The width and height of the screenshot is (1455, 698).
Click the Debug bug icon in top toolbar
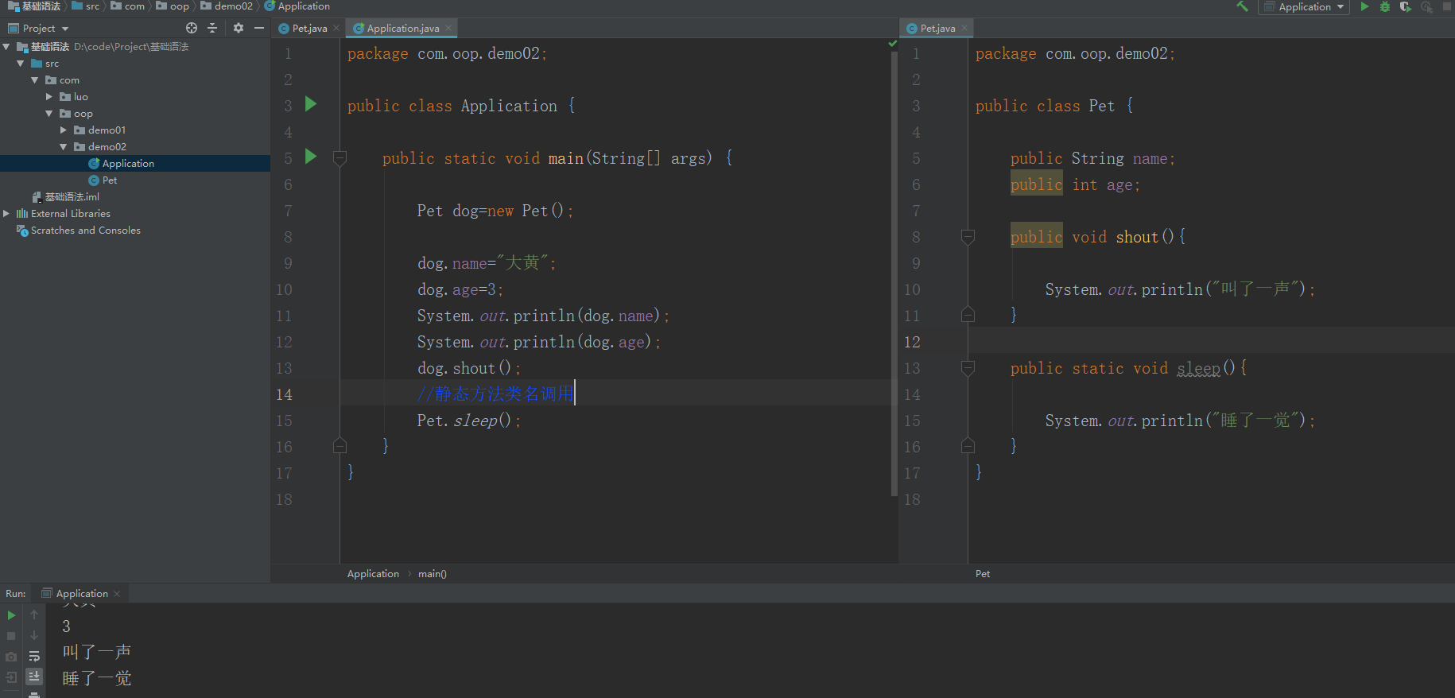pyautogui.click(x=1385, y=6)
